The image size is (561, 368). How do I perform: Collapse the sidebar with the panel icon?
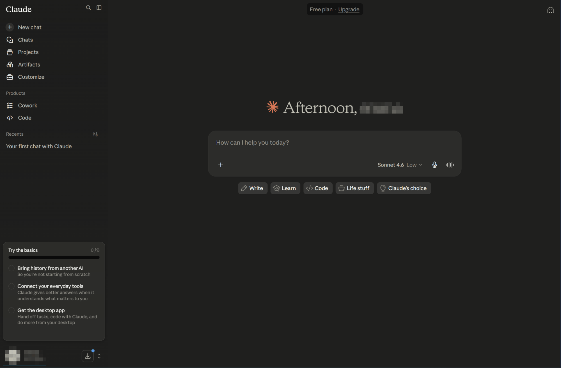tap(99, 8)
